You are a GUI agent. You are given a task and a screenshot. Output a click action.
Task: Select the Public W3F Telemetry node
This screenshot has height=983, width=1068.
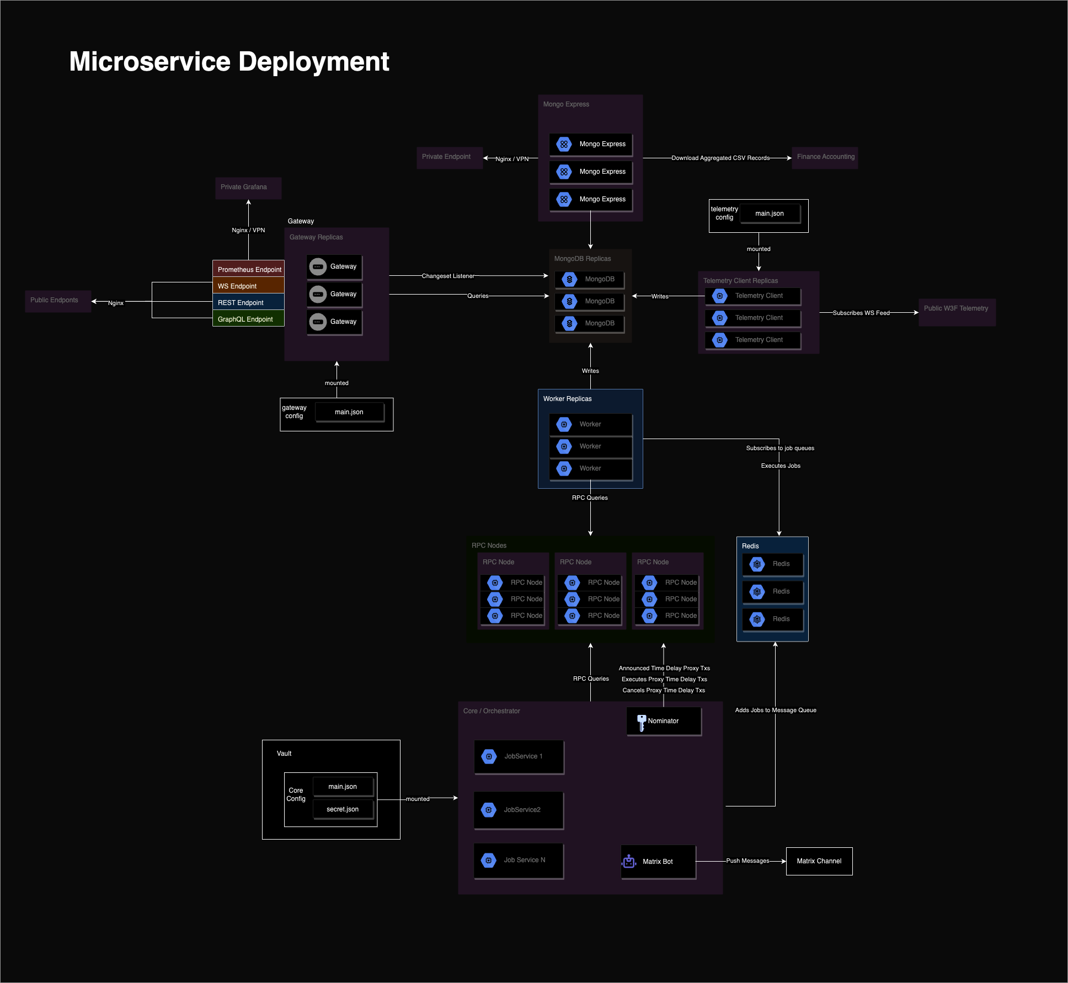click(957, 311)
